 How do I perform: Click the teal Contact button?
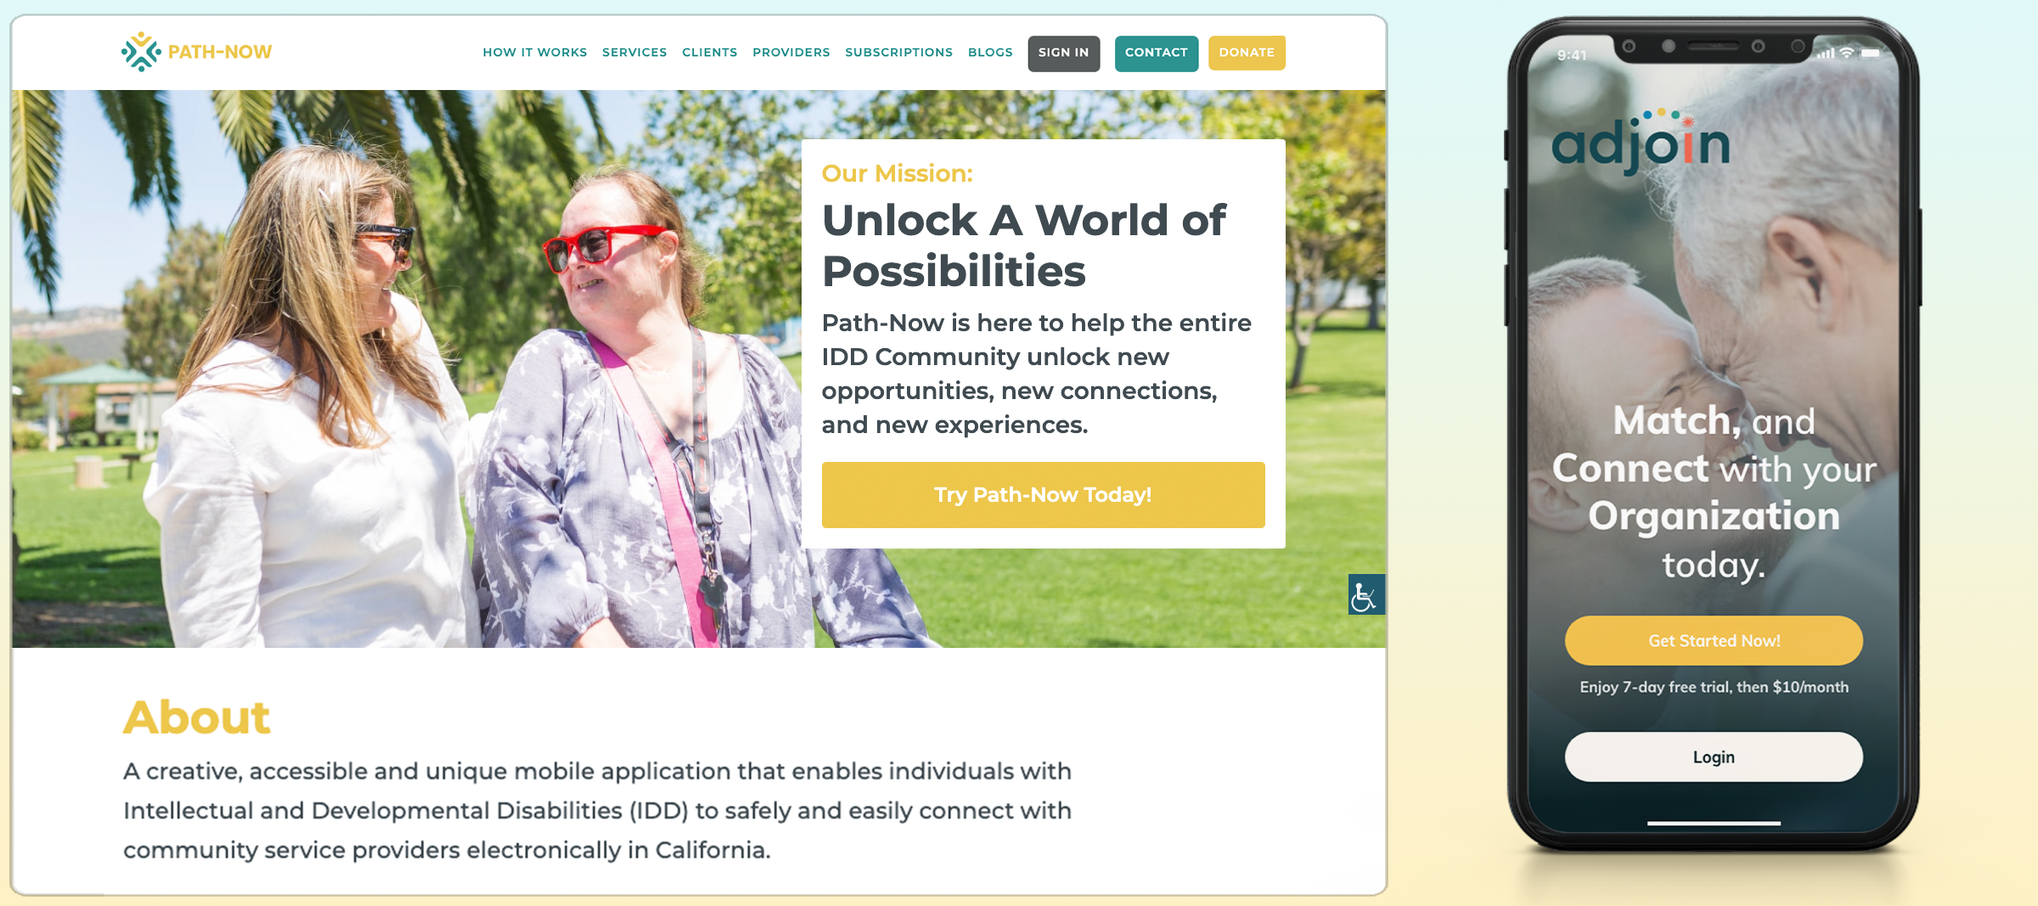click(x=1156, y=53)
